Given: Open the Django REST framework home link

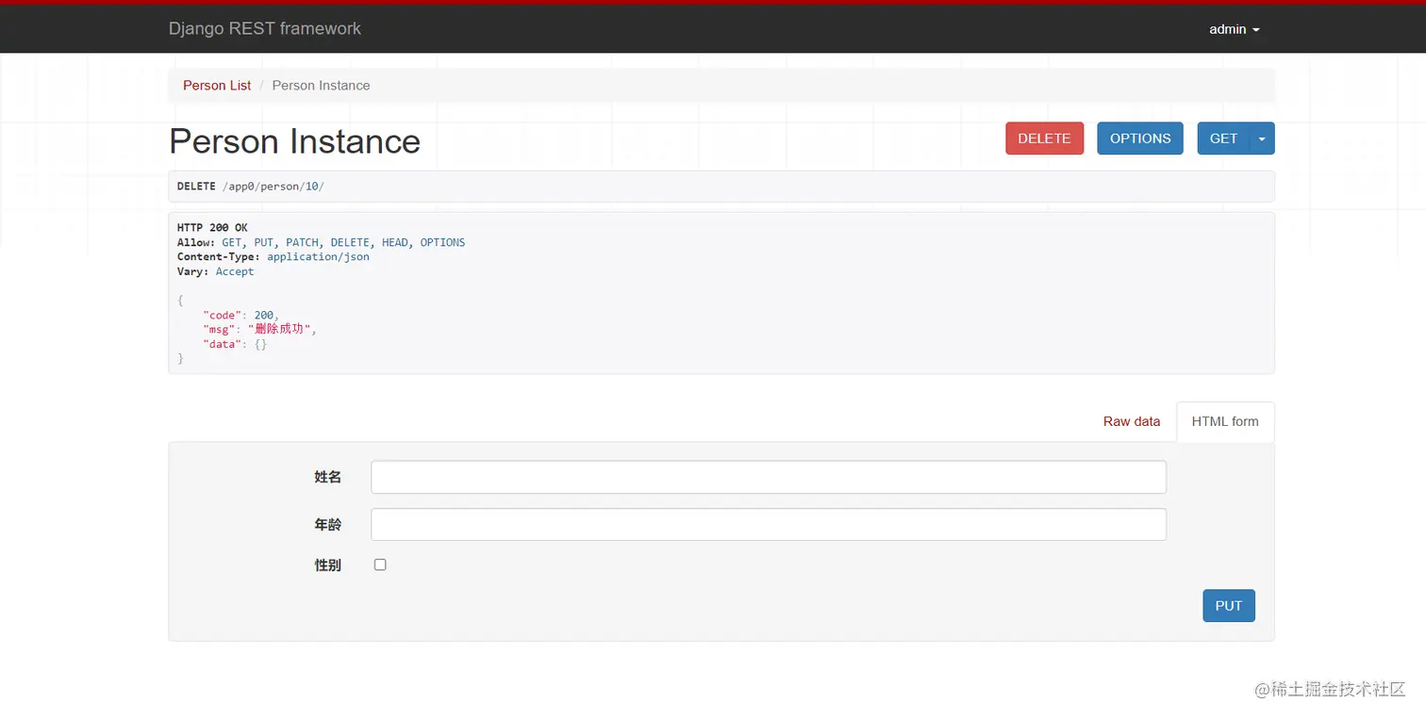Looking at the screenshot, I should point(264,28).
